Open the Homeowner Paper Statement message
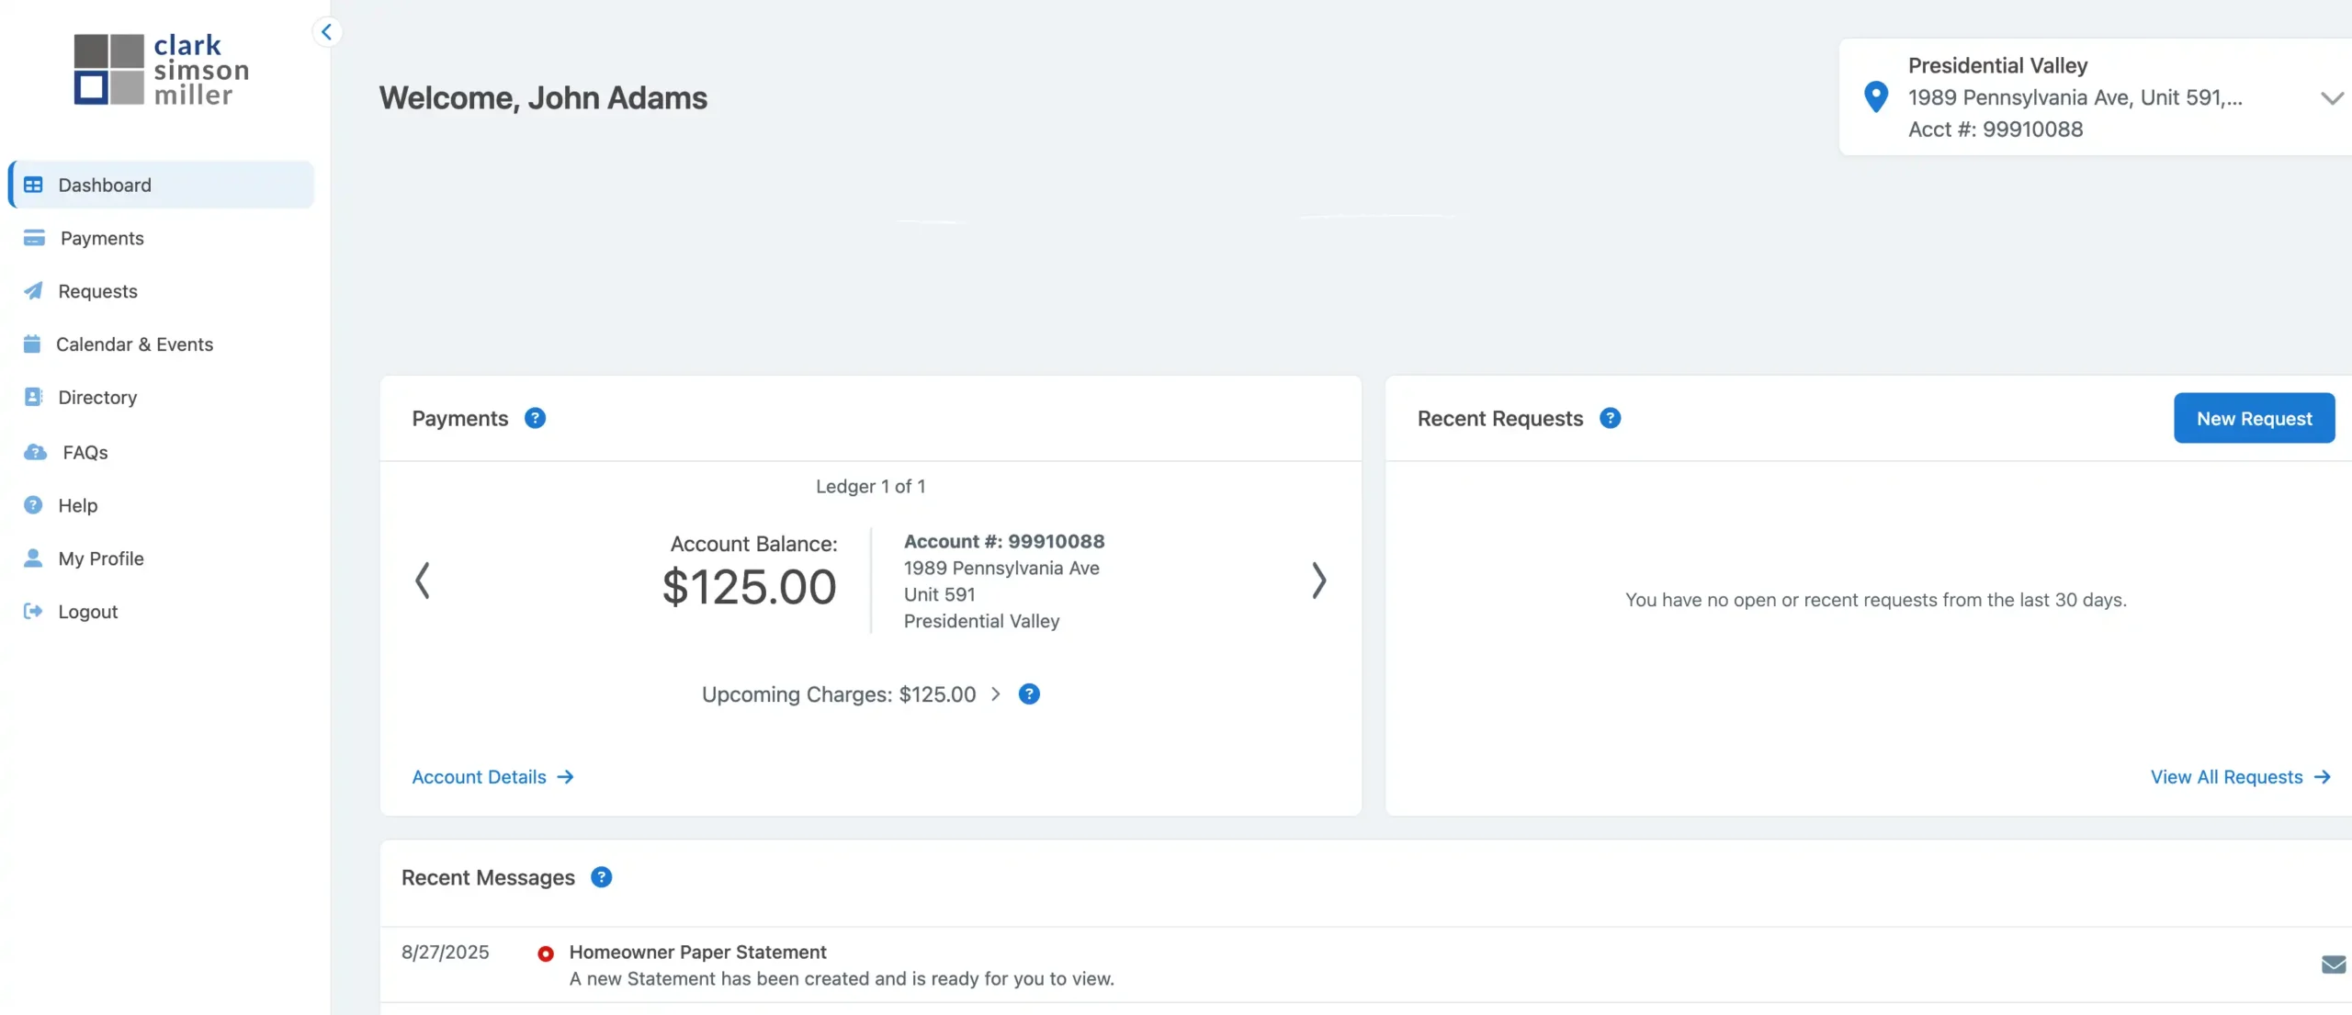 697,953
